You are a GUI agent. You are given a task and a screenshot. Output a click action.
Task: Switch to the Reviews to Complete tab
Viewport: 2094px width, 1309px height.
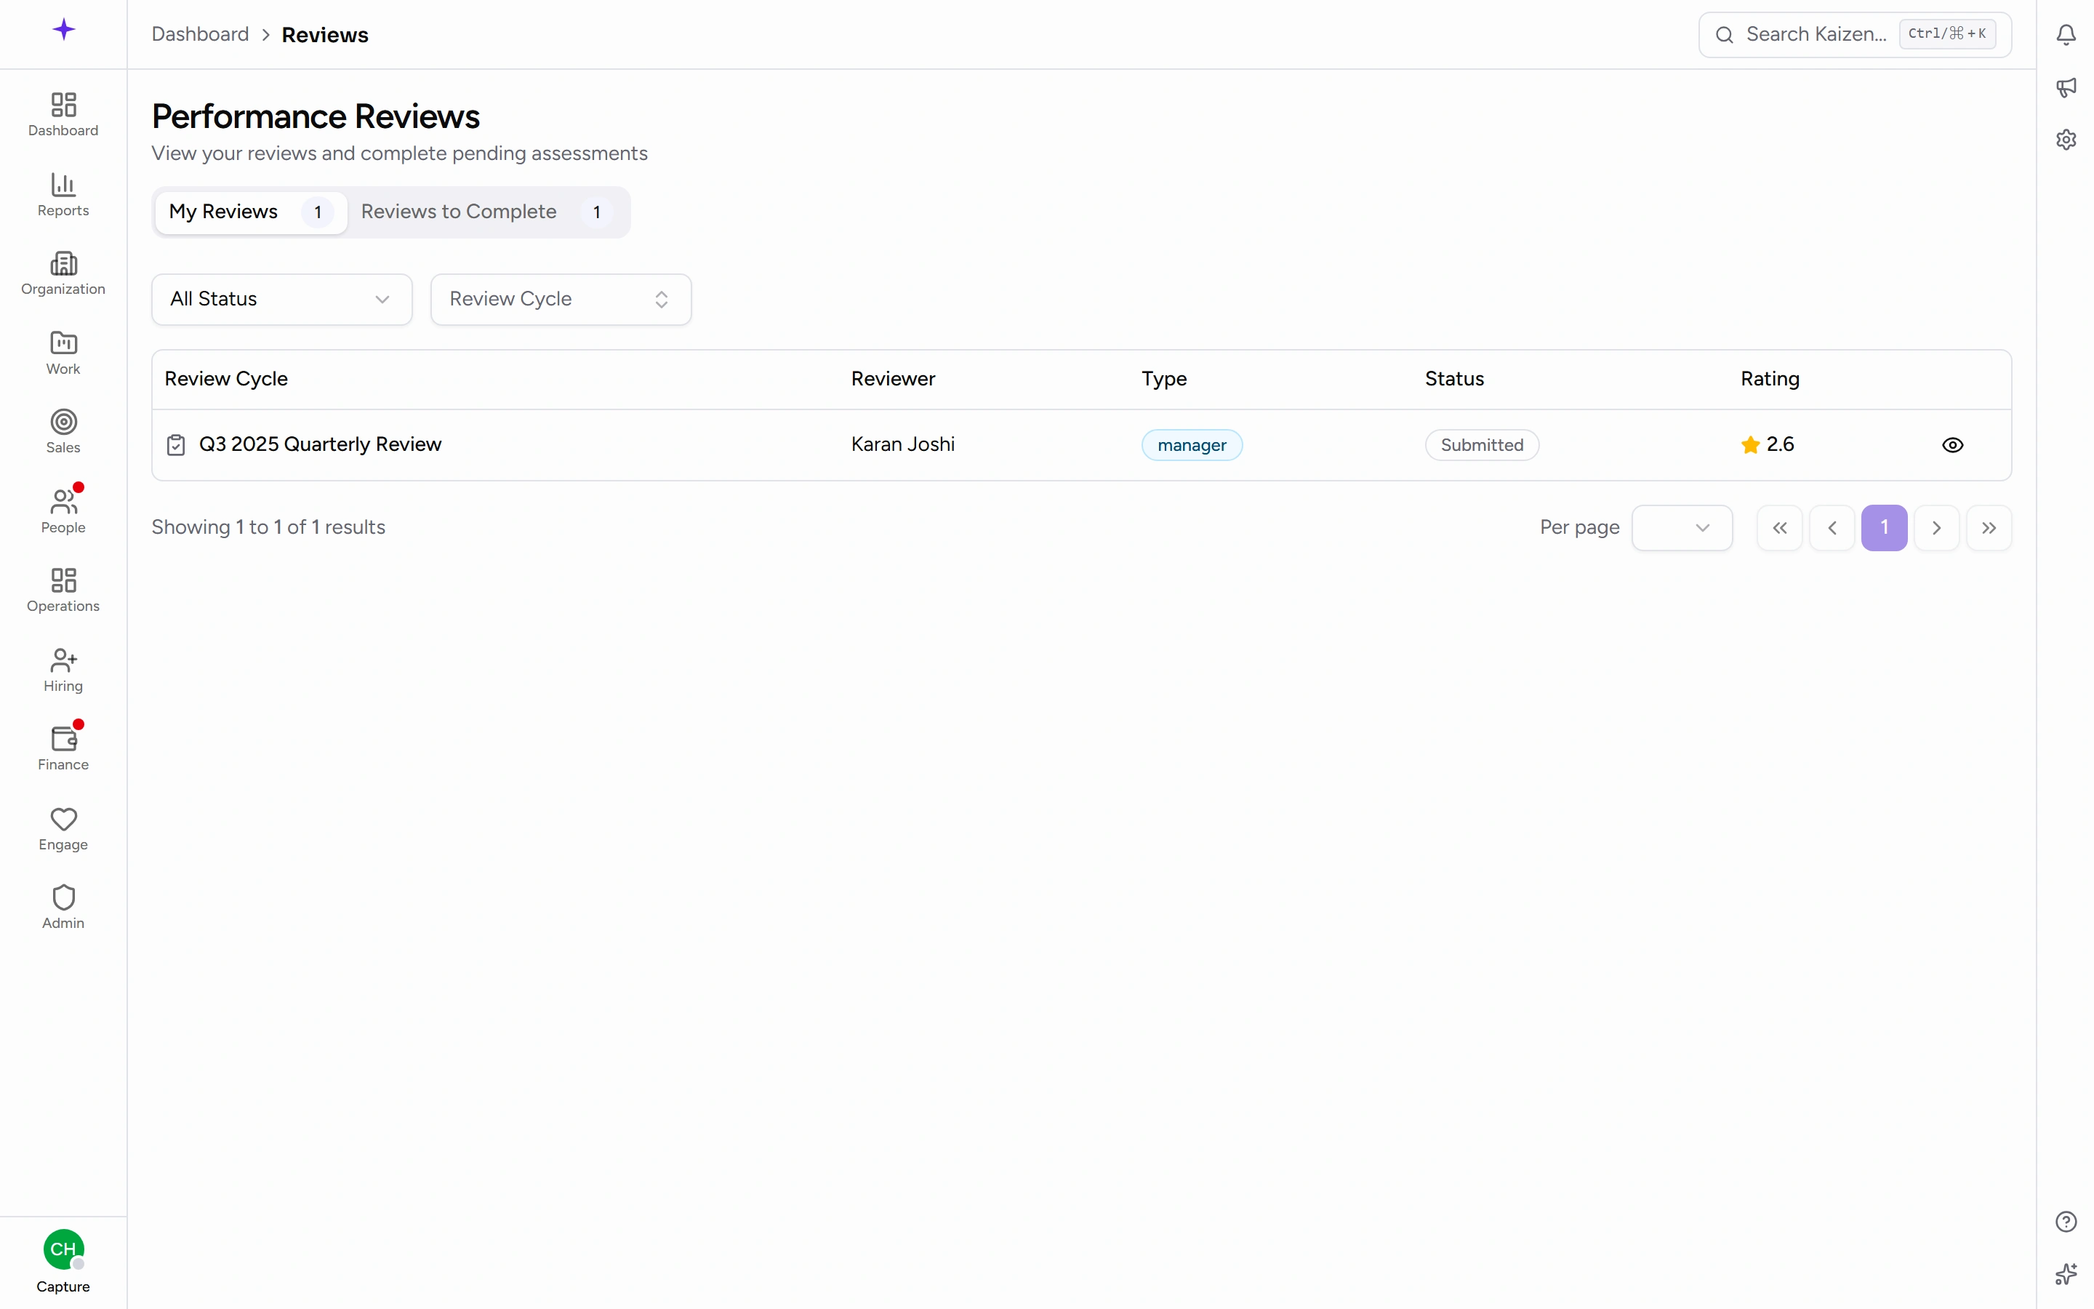[x=487, y=212]
